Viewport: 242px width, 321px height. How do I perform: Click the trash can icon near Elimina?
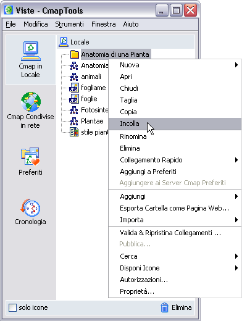[x=164, y=307]
